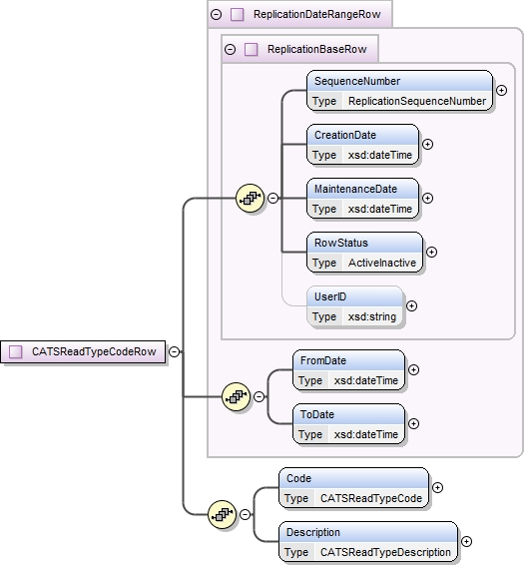
Task: Select the MaintenanceDate element box
Action: (x=362, y=199)
